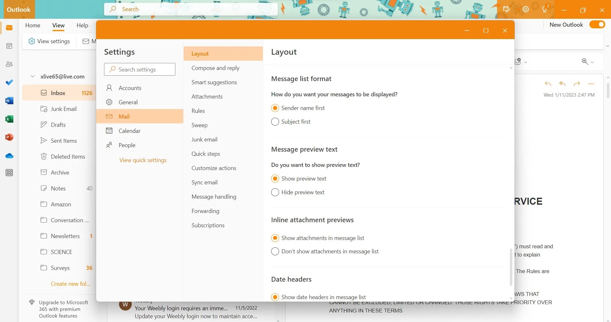Open the Help menu
Viewport: 611px width, 322px height.
tap(82, 25)
